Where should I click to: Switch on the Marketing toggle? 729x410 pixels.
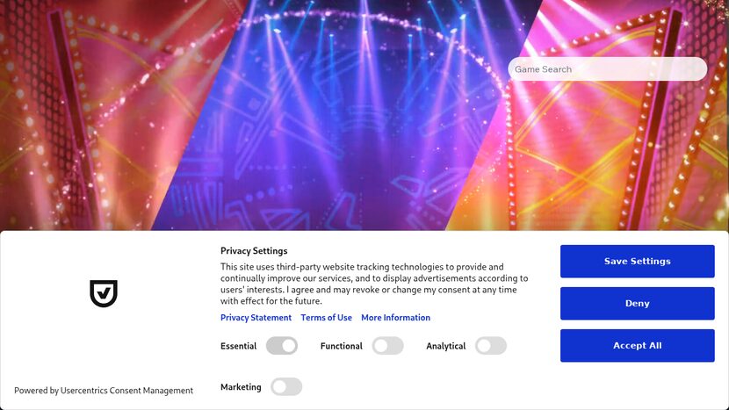[286, 387]
